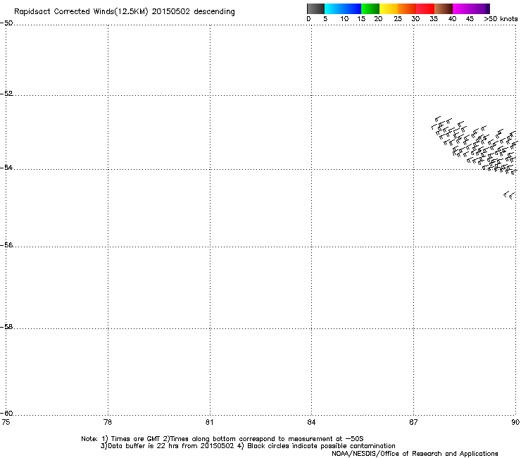The width and height of the screenshot is (521, 458).
Task: Click the latitude label '-56'
Action: click(6, 245)
